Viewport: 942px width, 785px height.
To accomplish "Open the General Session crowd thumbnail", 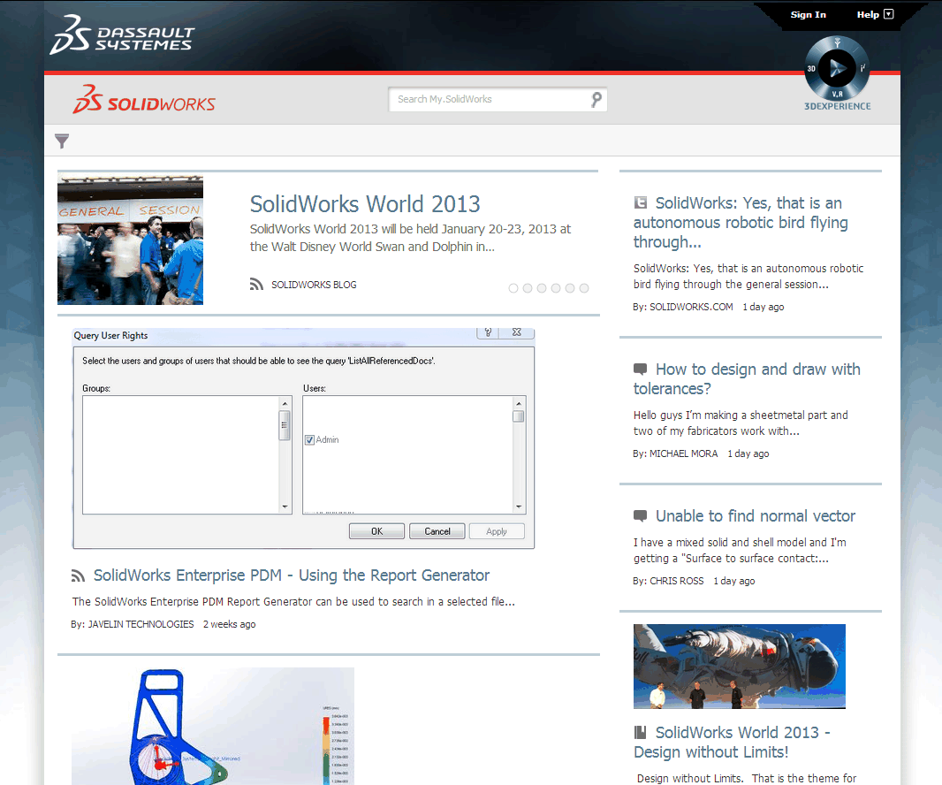I will [x=131, y=240].
